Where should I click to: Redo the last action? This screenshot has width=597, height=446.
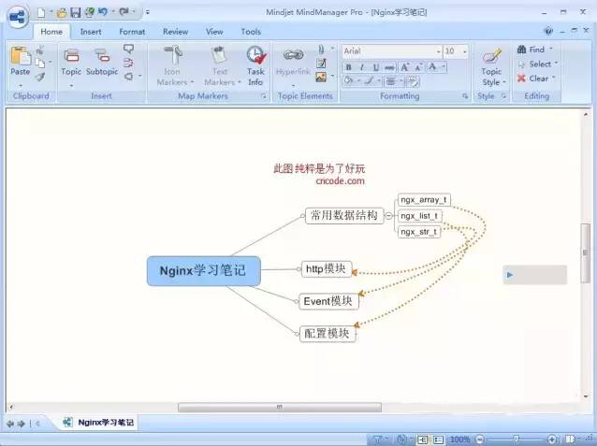(x=124, y=12)
